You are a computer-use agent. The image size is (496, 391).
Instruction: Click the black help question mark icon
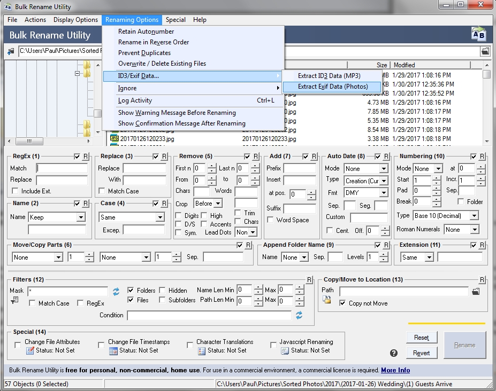pos(393,353)
